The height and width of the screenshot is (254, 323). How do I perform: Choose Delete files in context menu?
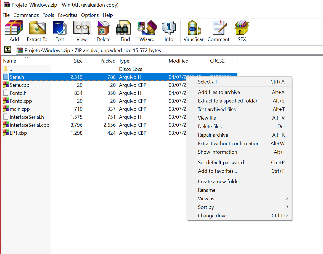[239, 126]
